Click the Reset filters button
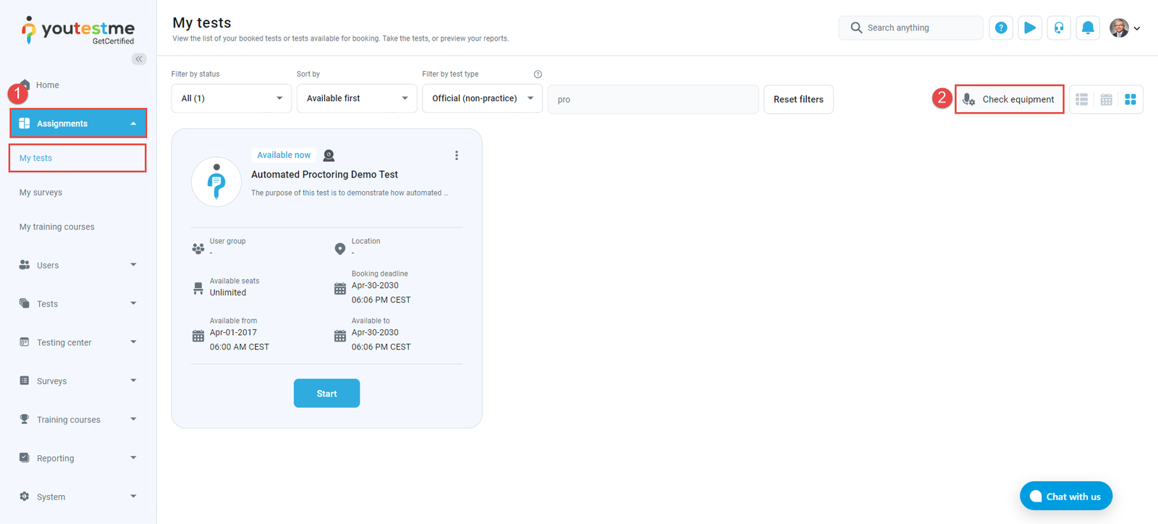This screenshot has width=1158, height=524. (798, 100)
